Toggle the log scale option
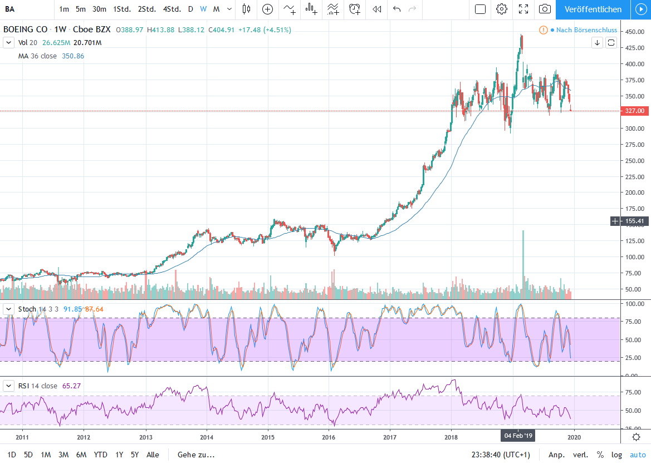Viewport: 651px width, 464px height. (x=616, y=455)
